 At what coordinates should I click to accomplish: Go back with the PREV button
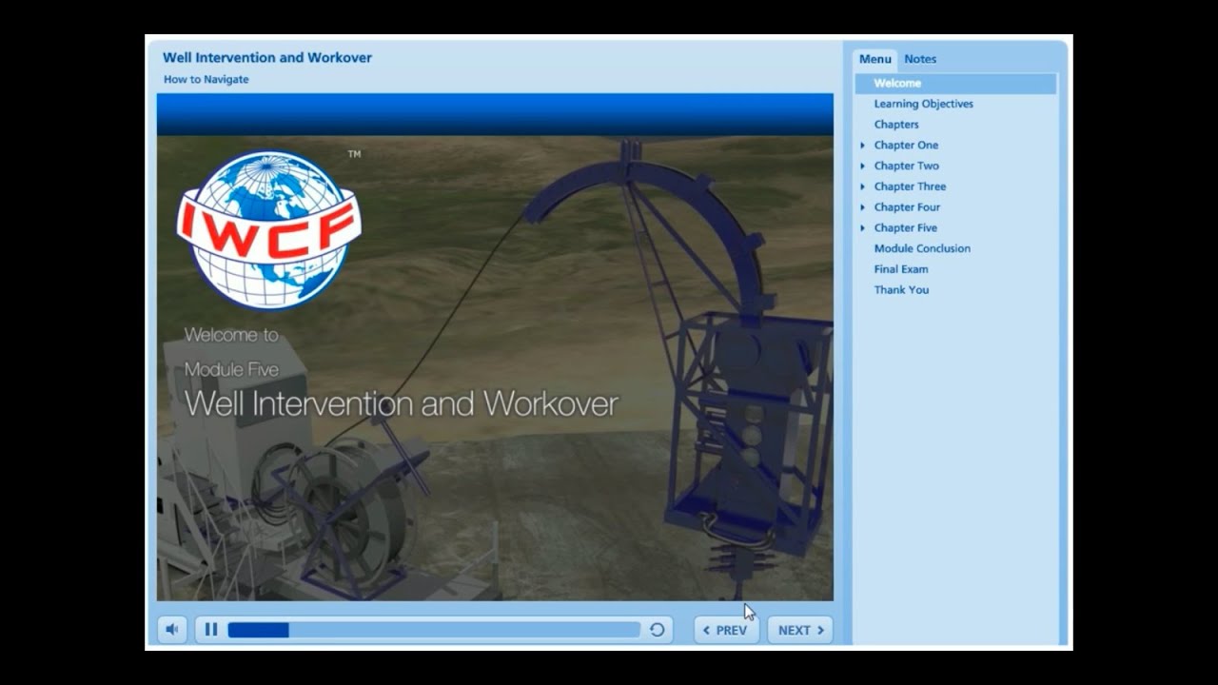click(x=726, y=630)
